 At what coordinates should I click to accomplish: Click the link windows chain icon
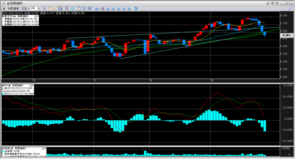pos(268,3)
